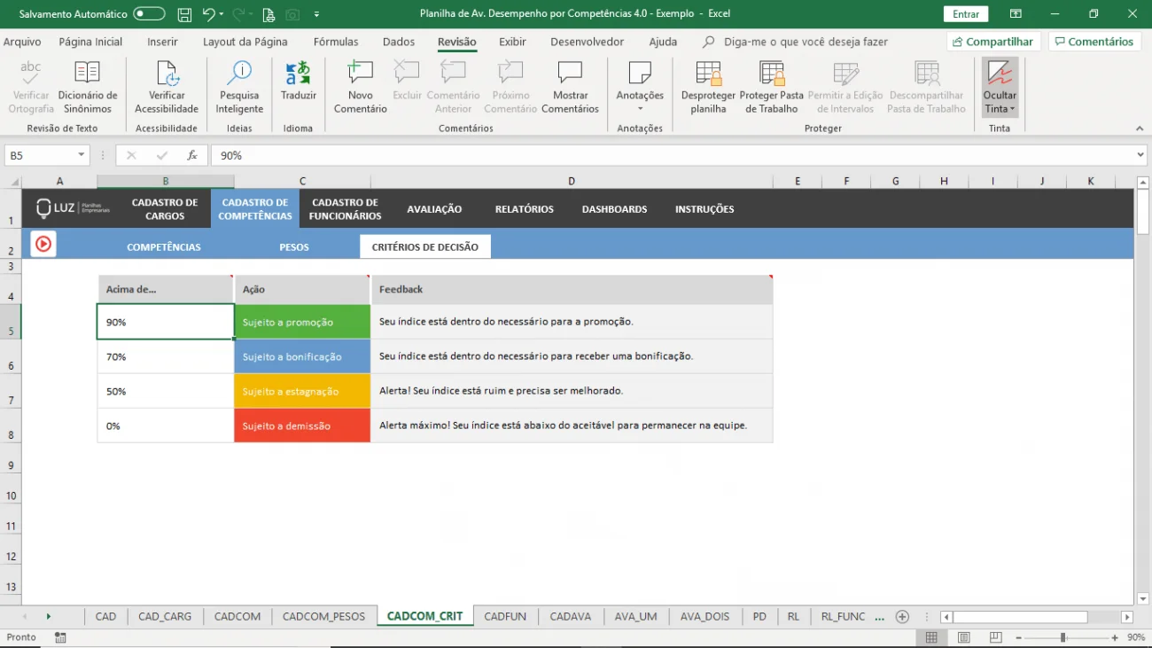Go to the Exibir tab

(512, 42)
